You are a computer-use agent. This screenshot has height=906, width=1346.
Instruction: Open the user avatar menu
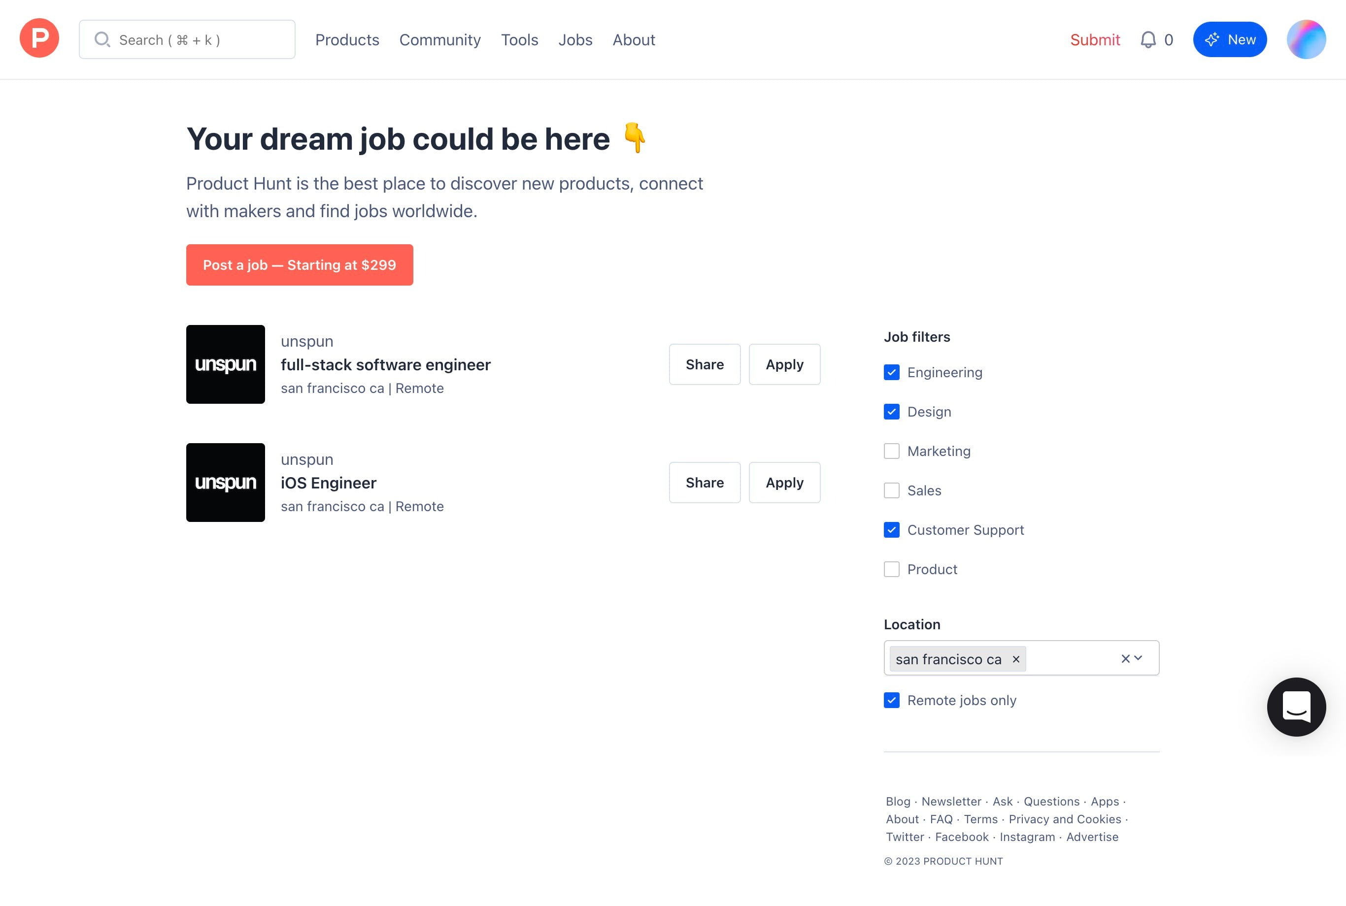1306,39
